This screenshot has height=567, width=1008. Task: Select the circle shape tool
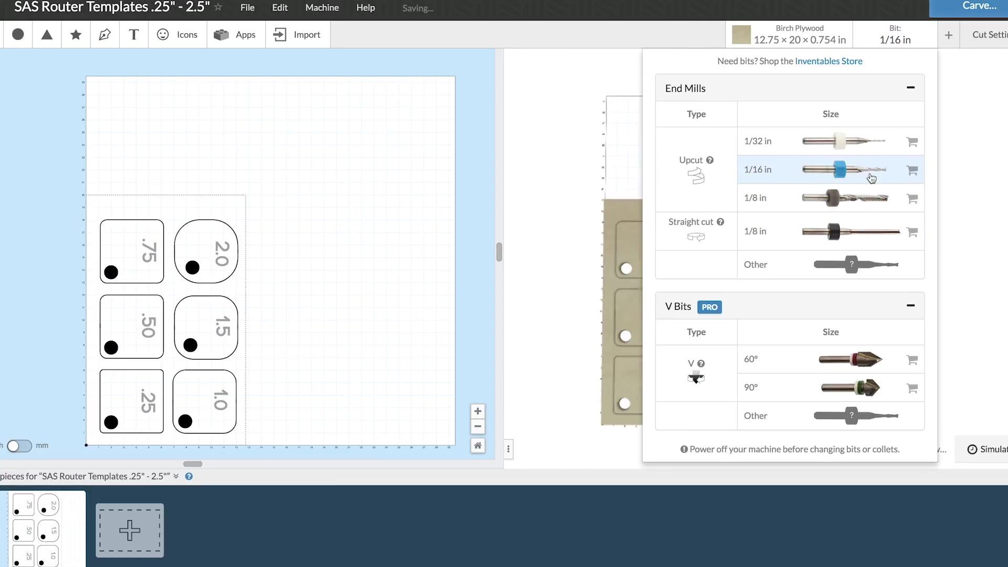(x=18, y=35)
